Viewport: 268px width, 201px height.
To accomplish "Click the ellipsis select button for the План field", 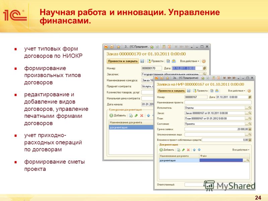I will 247,119.
